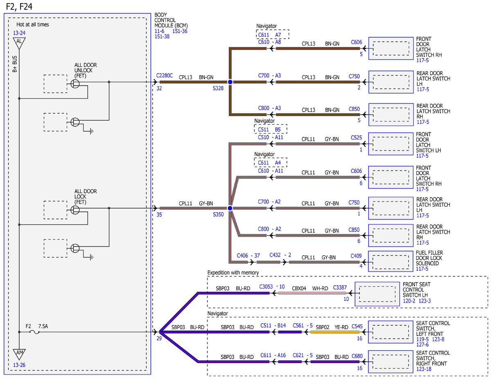Open page reference 13-26
491x379 pixels.
click(19, 365)
